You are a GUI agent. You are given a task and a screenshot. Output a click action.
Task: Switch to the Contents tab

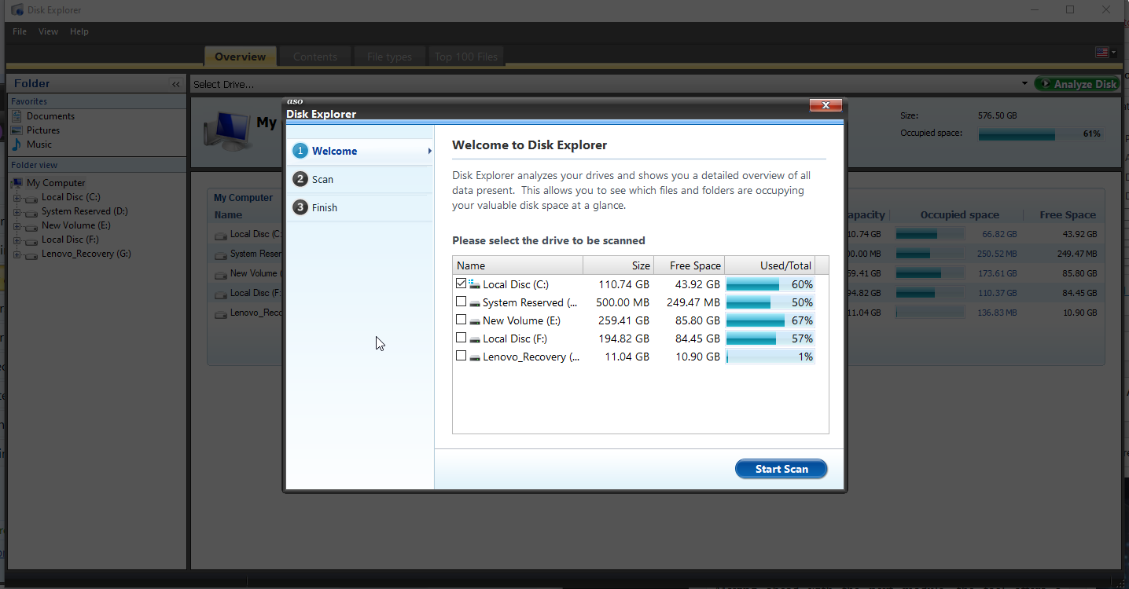314,56
